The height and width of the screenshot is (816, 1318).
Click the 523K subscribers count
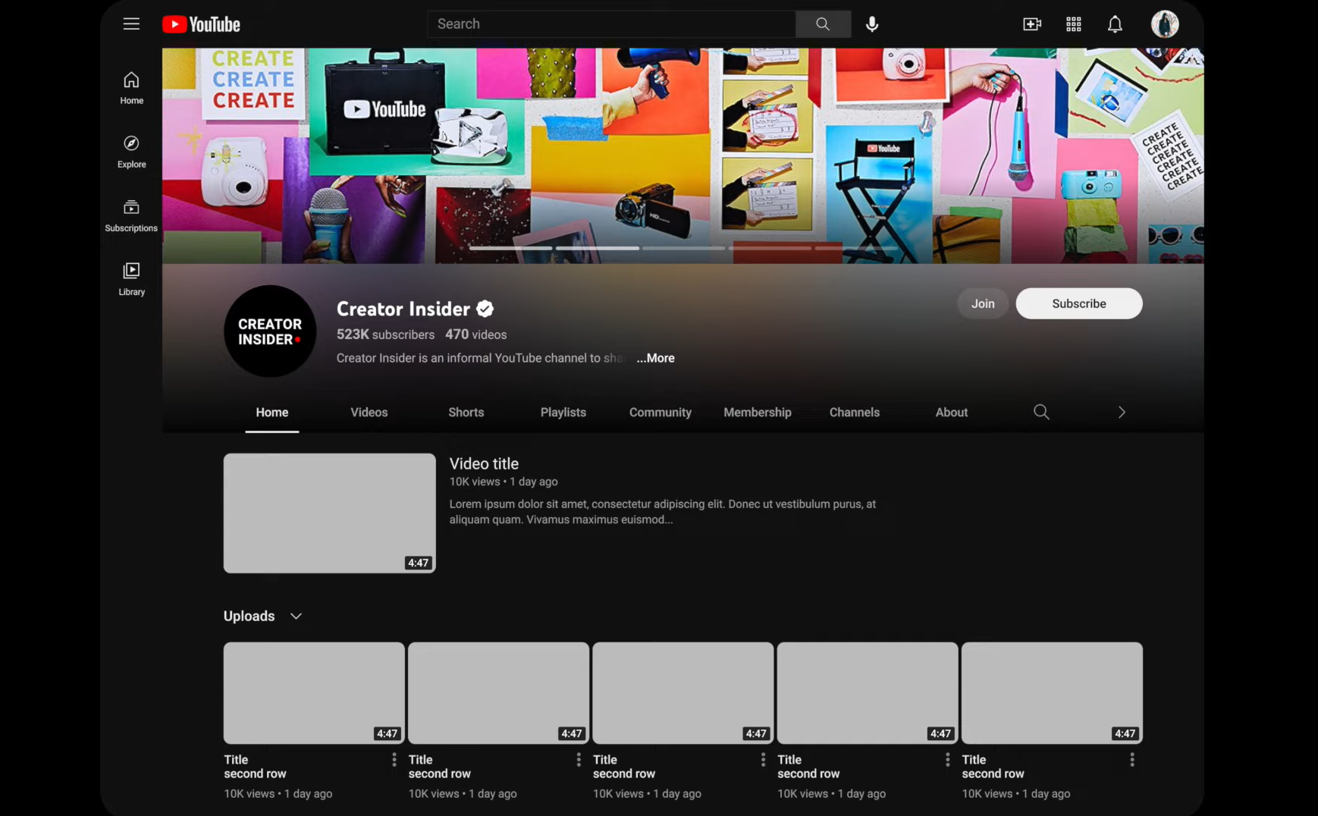(385, 334)
